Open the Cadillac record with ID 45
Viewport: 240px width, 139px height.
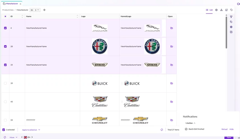172,102
